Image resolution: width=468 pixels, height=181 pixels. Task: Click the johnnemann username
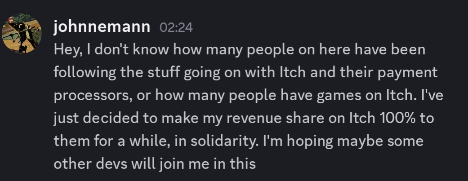click(x=102, y=27)
